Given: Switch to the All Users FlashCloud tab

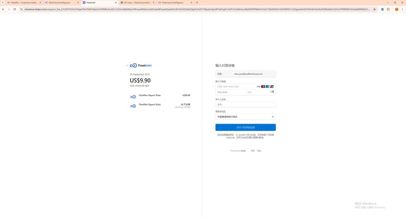Looking at the screenshot, I should [x=137, y=2].
